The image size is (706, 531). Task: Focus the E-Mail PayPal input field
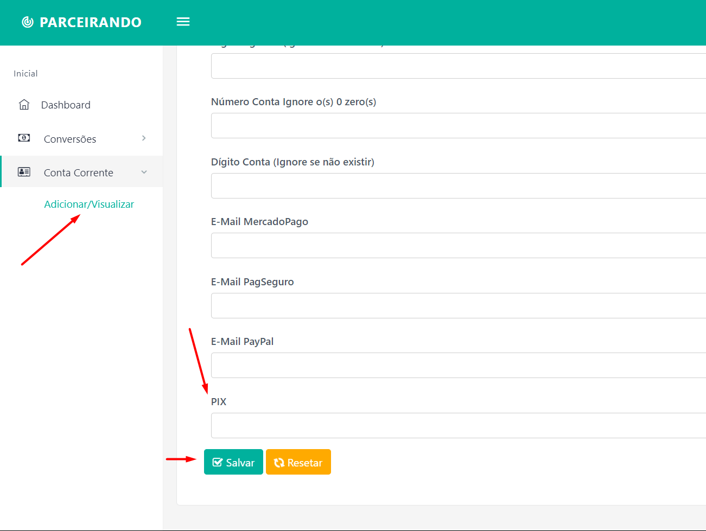(459, 366)
